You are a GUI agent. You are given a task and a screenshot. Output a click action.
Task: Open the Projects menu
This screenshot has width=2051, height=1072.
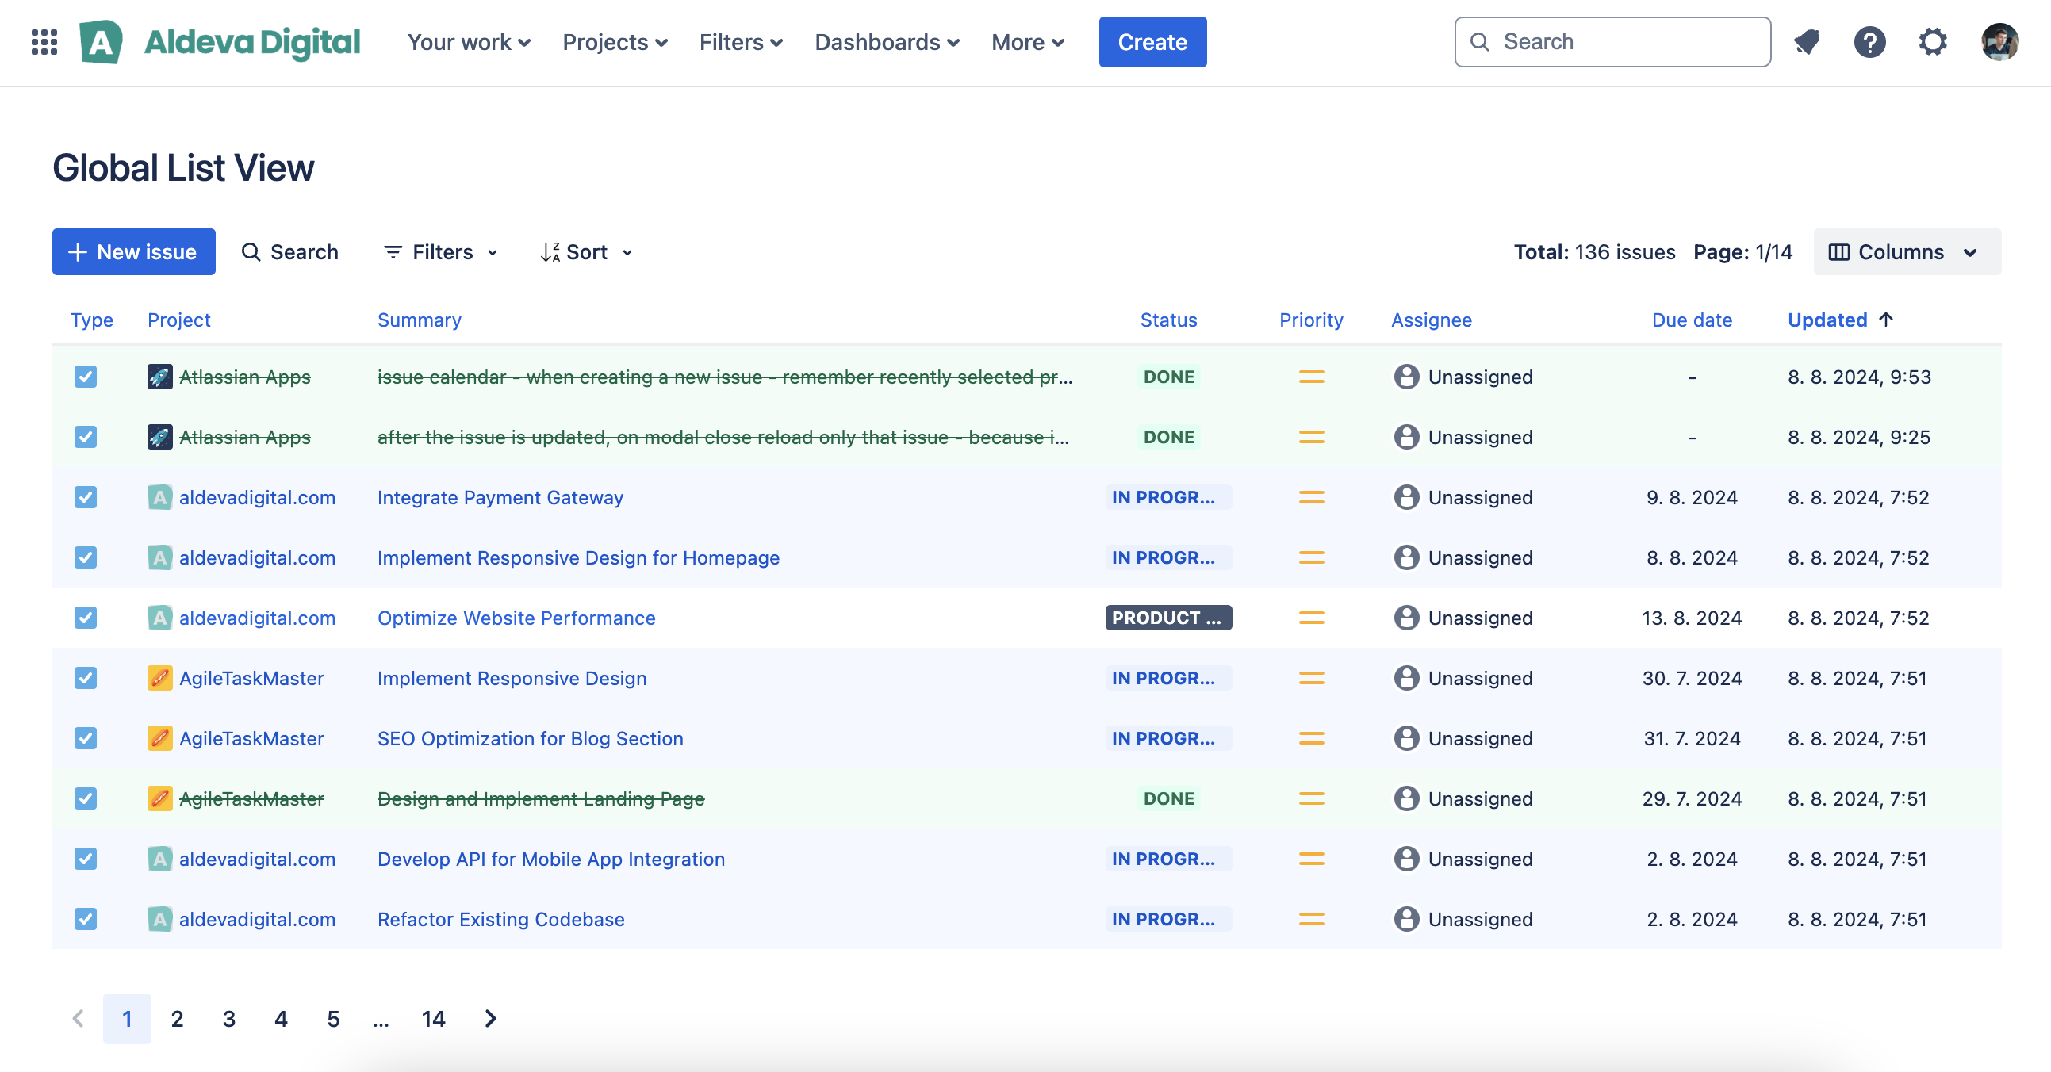[x=615, y=42]
